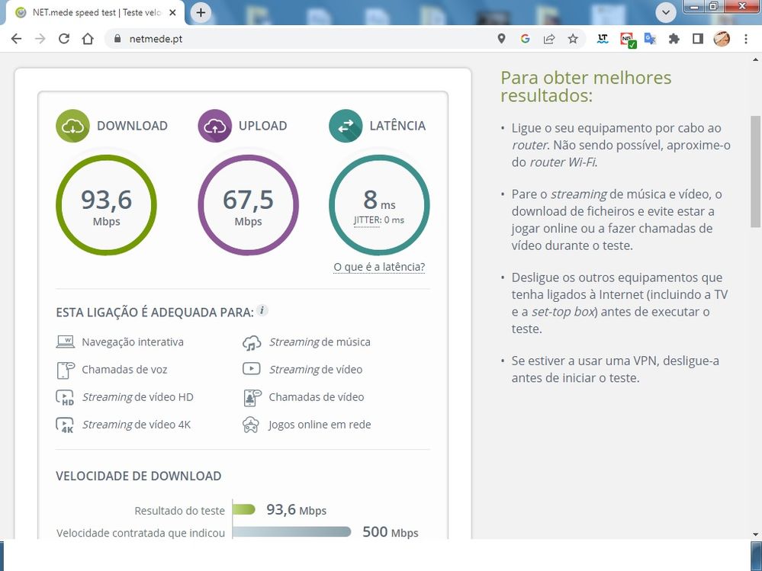Click the location permission icon in address bar
The height and width of the screenshot is (571, 762).
point(502,39)
